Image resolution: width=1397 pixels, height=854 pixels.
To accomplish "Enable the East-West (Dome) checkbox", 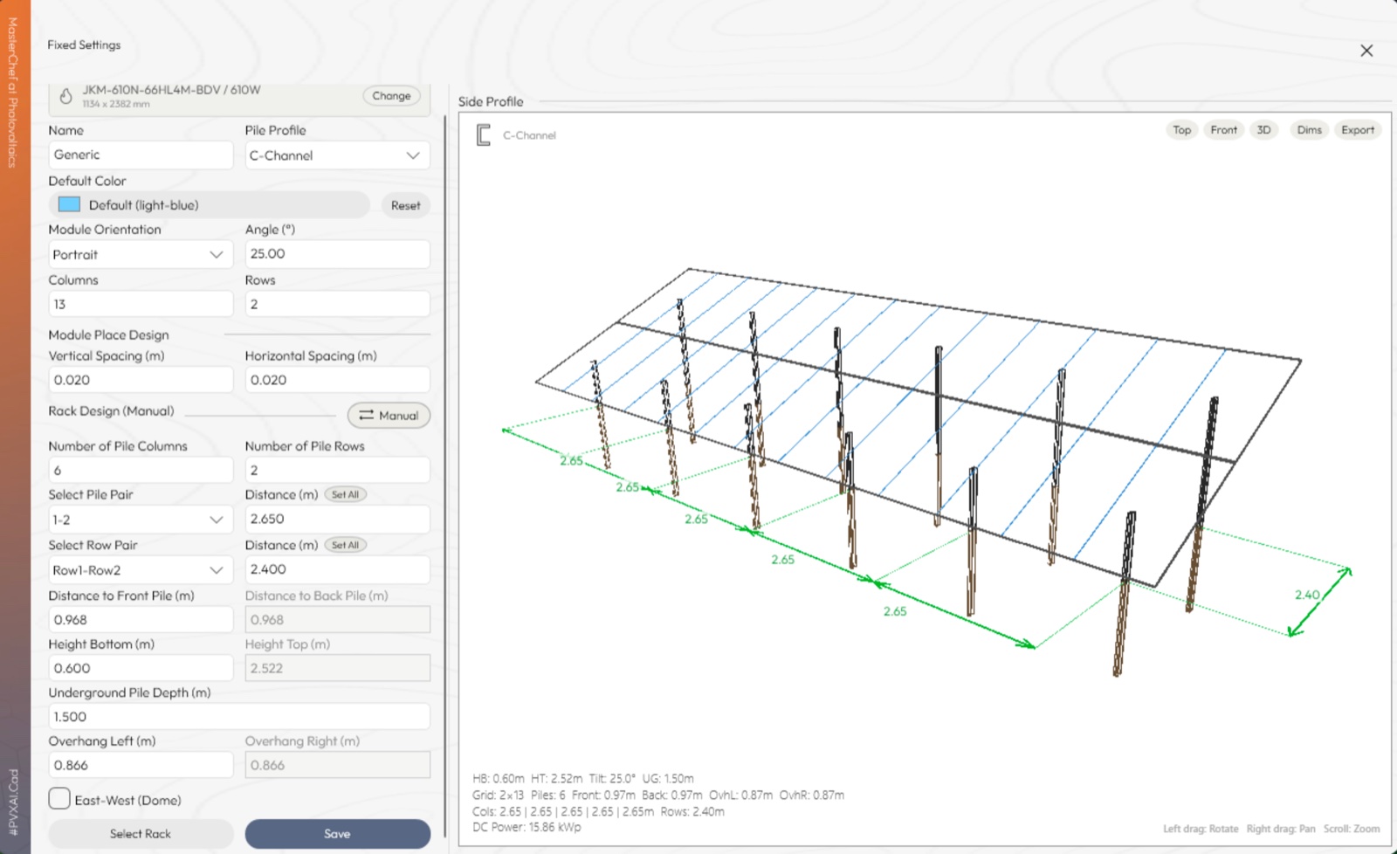I will point(59,799).
